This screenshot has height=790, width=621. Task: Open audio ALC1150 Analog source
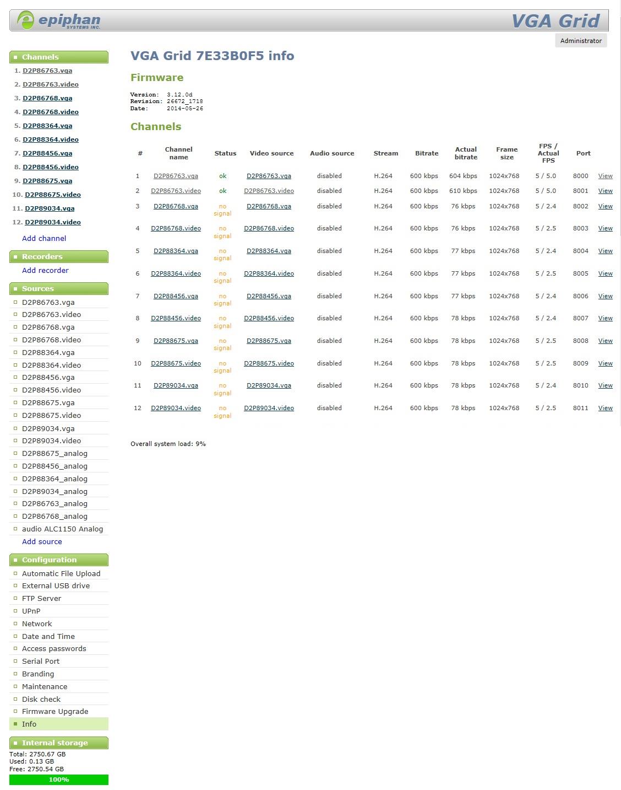62,529
